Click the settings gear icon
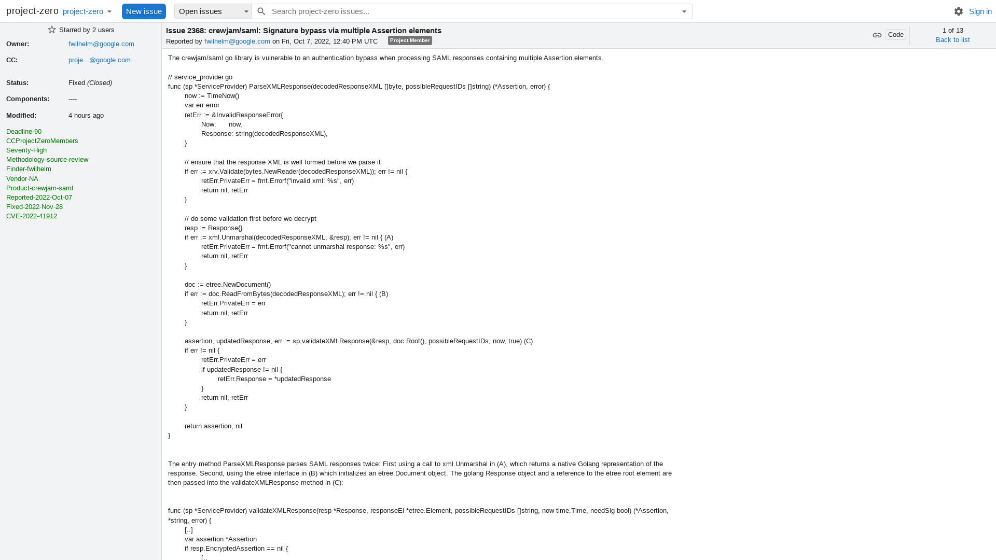The height and width of the screenshot is (560, 996). [958, 11]
